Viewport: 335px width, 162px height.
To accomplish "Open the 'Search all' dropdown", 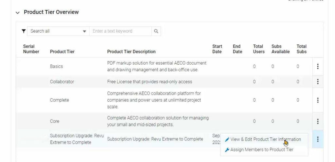I will click(58, 31).
